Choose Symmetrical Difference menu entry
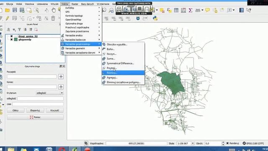Viewport: 268px width, 151px height. click(x=123, y=63)
